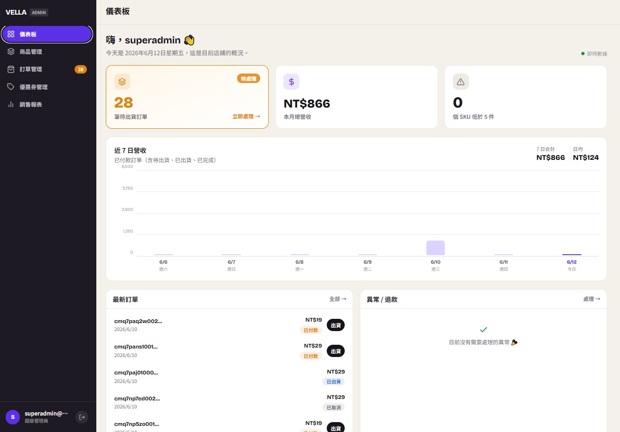620x432 pixels.
Task: Click the dashboard grid icon in sidebar
Action: (11, 34)
